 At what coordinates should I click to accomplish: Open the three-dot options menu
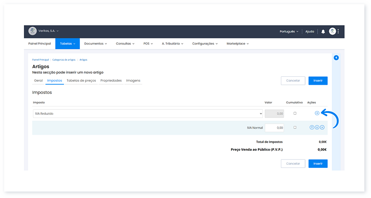(339, 31)
